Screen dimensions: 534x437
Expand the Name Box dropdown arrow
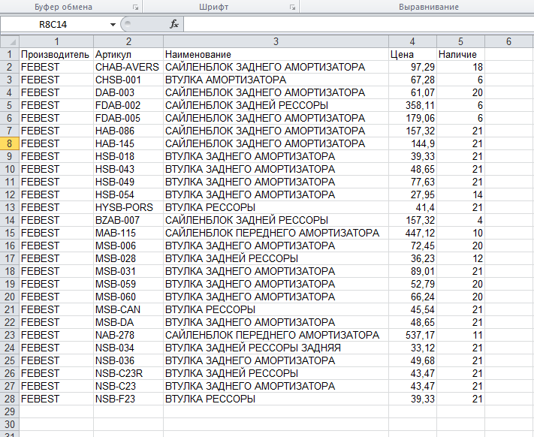coord(113,25)
